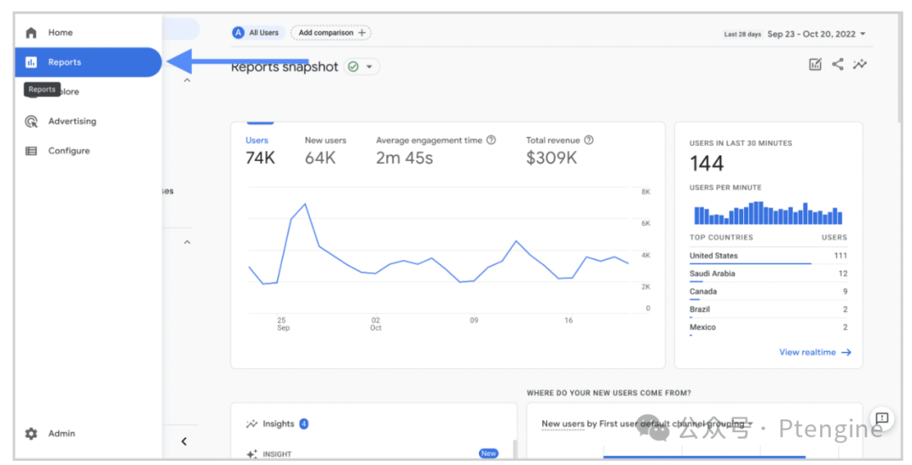This screenshot has height=465, width=912.
Task: Collapse the upper sidebar section chevron
Action: 187,81
